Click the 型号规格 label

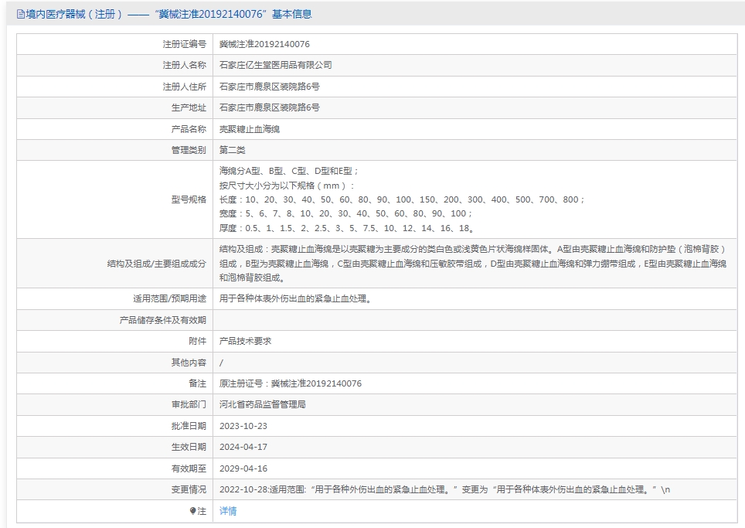coord(189,199)
